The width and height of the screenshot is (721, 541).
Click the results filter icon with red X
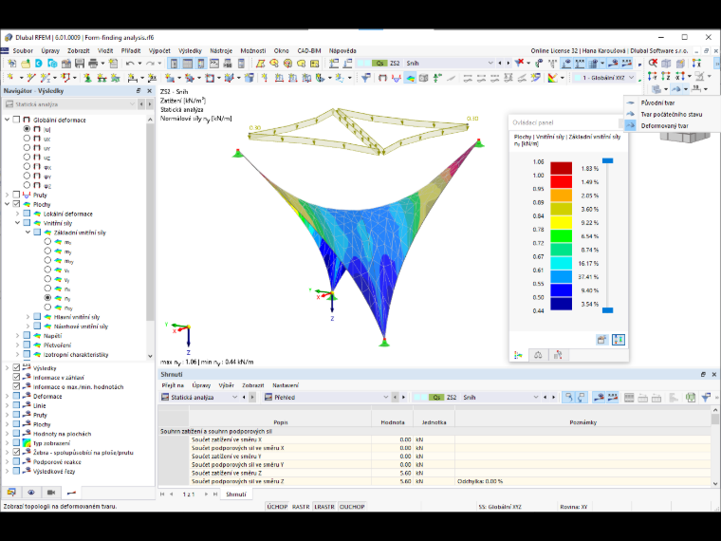[x=520, y=63]
